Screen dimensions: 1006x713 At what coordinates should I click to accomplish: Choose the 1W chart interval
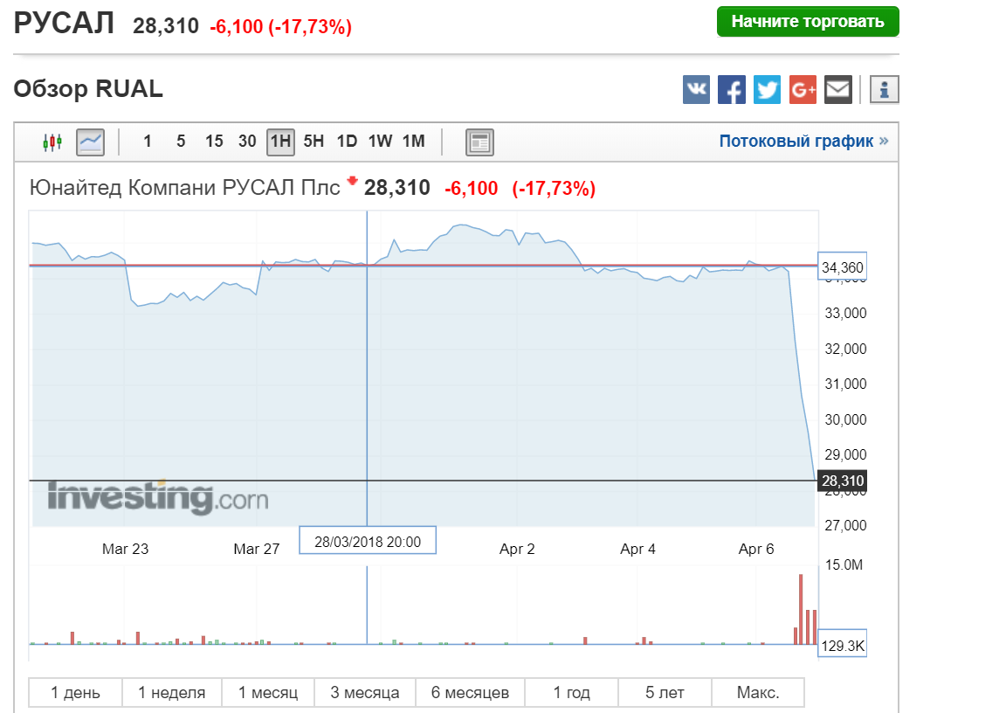(x=380, y=142)
